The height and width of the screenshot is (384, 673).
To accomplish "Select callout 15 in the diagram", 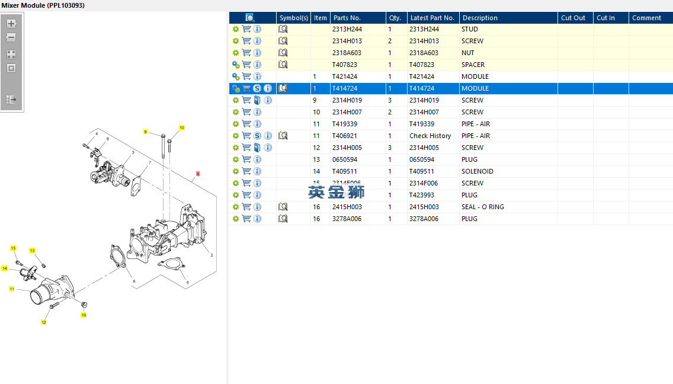I will [13, 248].
